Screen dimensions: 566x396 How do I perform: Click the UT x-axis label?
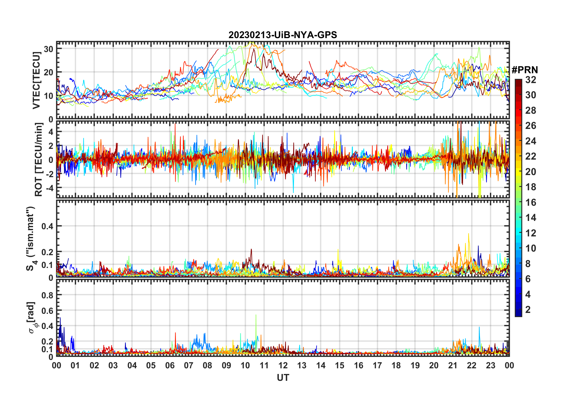tap(283, 378)
